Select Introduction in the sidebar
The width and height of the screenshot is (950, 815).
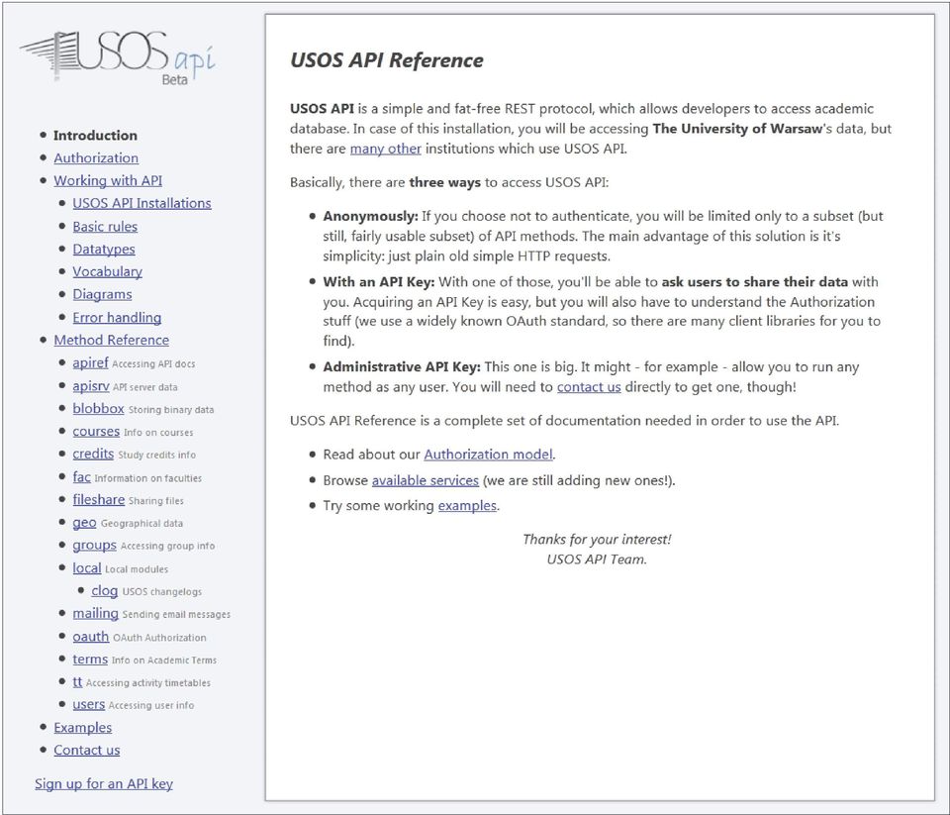pos(95,136)
